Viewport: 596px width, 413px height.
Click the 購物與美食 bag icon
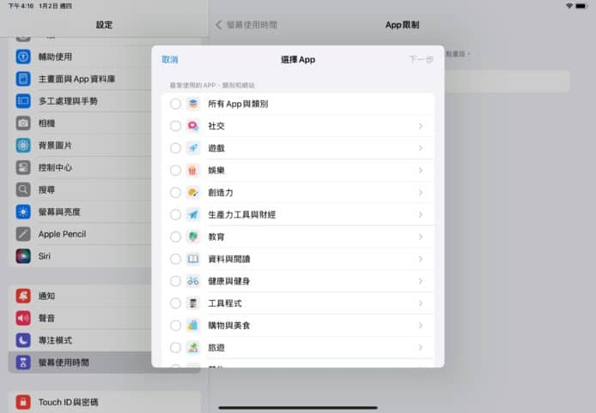[193, 326]
